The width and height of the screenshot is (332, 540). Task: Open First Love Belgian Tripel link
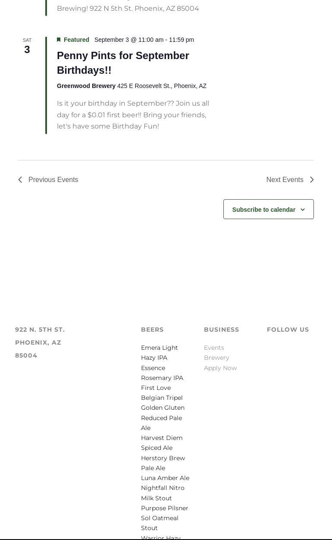[162, 392]
